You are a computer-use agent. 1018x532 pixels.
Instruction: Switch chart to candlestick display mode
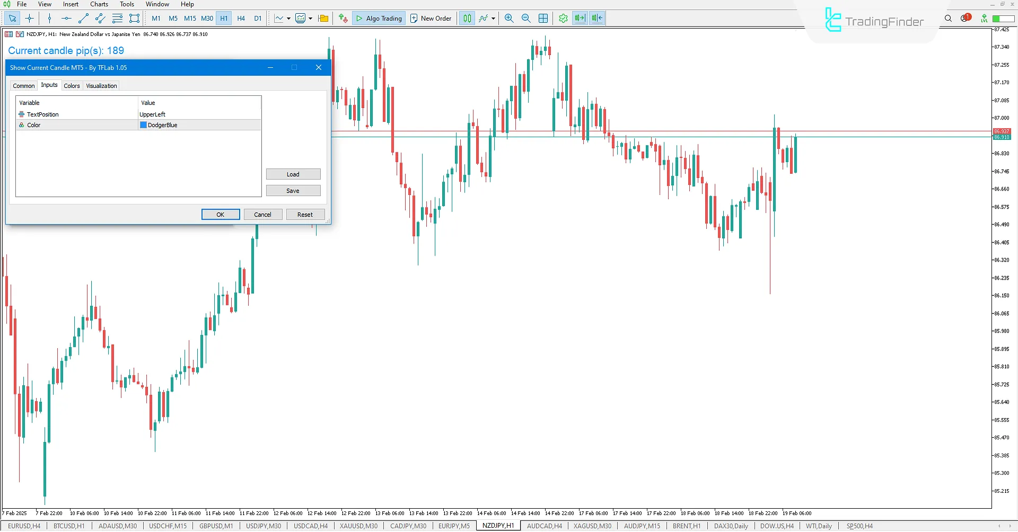pyautogui.click(x=467, y=18)
